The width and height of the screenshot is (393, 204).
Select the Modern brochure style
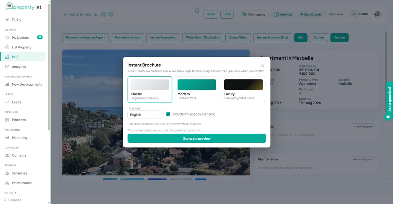click(x=196, y=90)
